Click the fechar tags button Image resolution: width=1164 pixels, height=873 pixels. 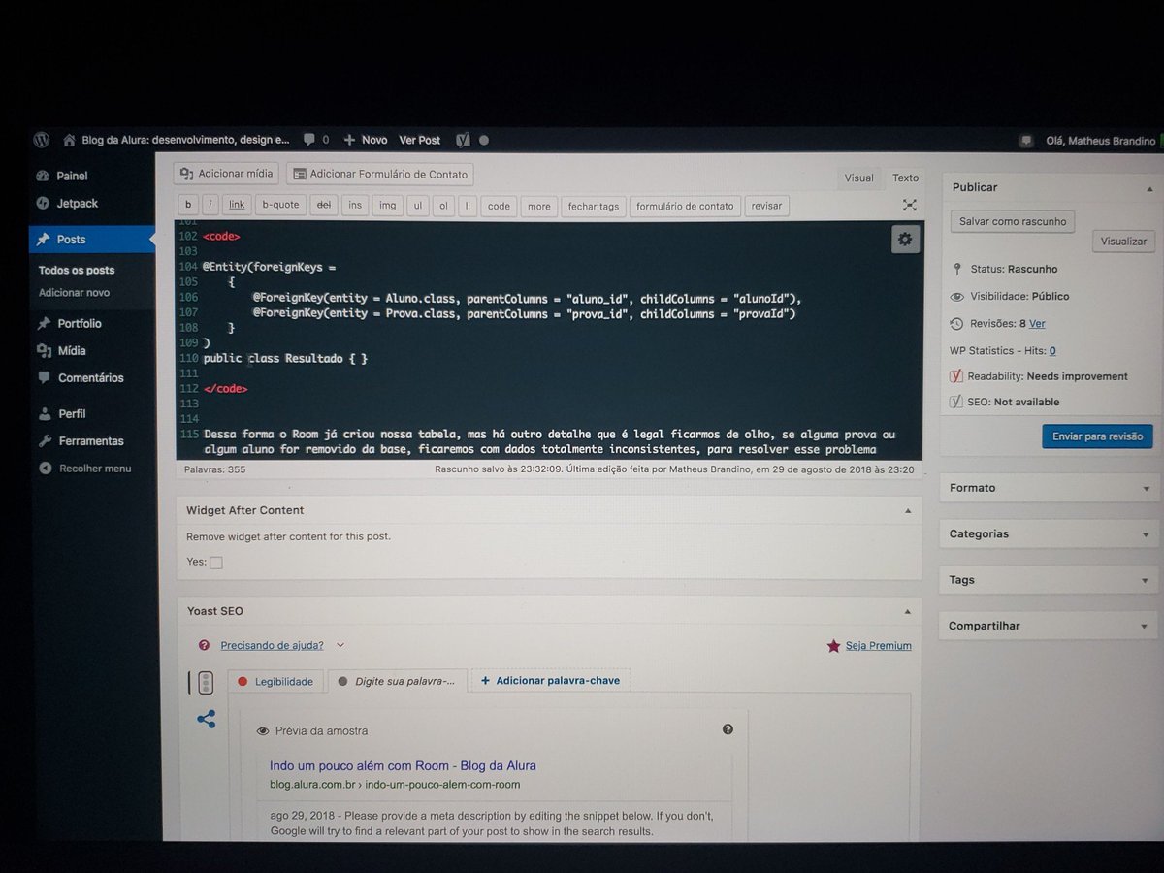[594, 206]
